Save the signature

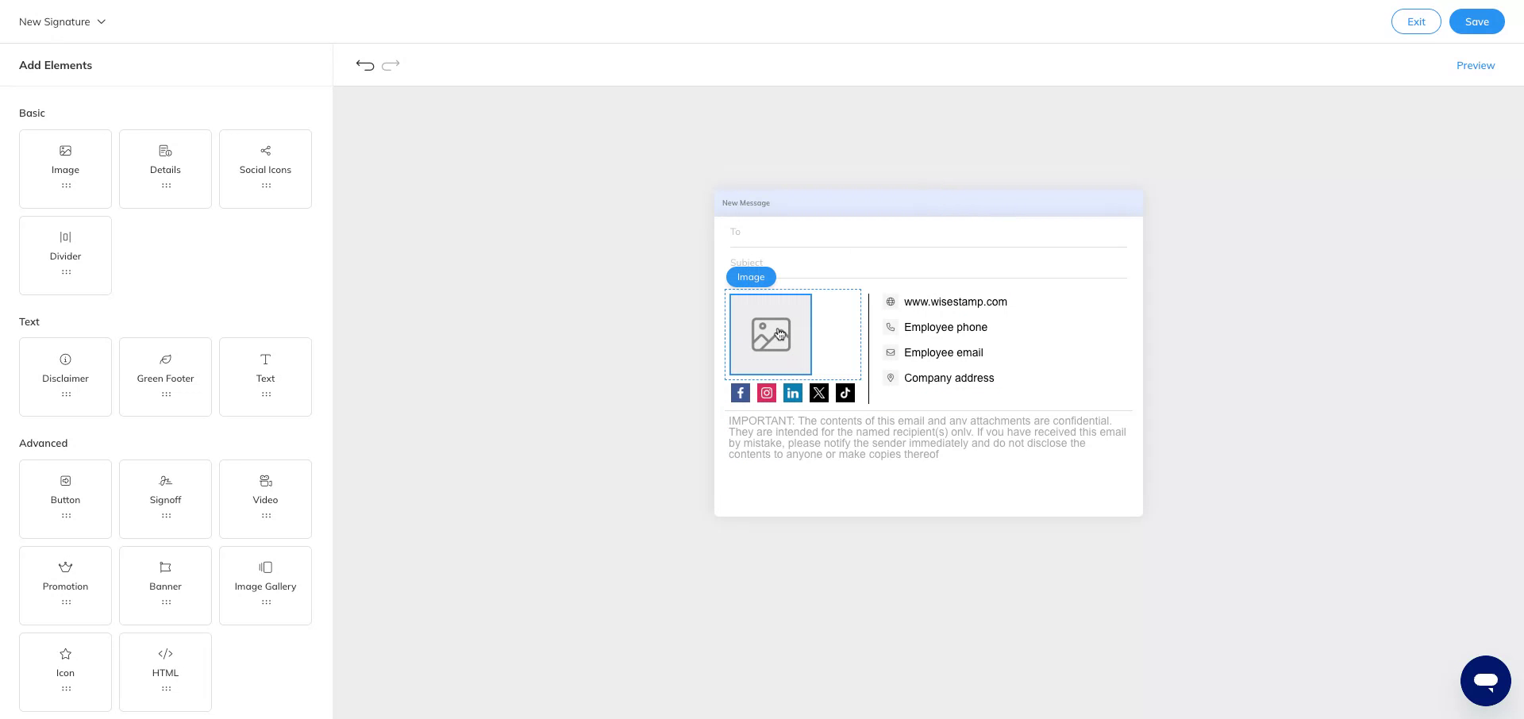click(1476, 21)
